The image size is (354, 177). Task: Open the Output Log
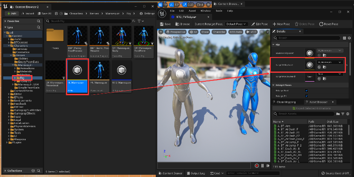(196, 173)
